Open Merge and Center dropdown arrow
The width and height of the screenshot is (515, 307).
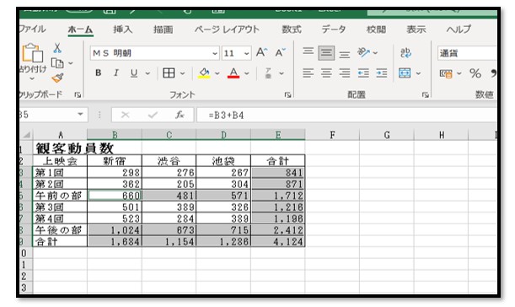418,73
